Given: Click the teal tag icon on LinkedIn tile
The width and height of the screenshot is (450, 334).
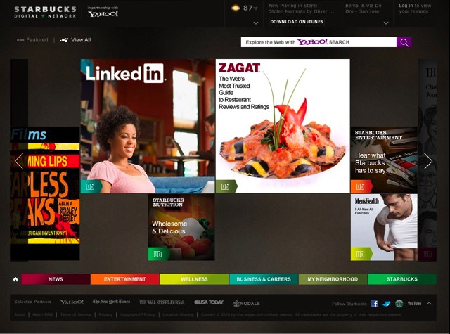Looking at the screenshot, I should 91,187.
